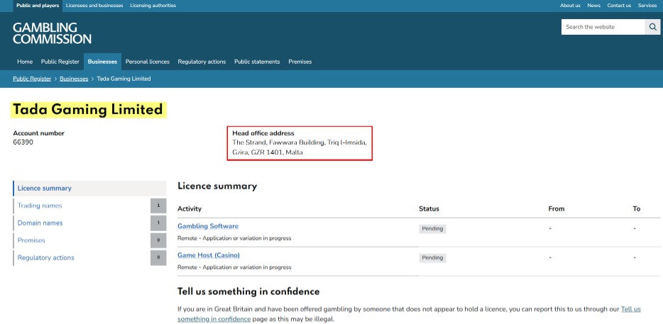Click the search magnifier icon
This screenshot has height=324, width=663.
[652, 27]
